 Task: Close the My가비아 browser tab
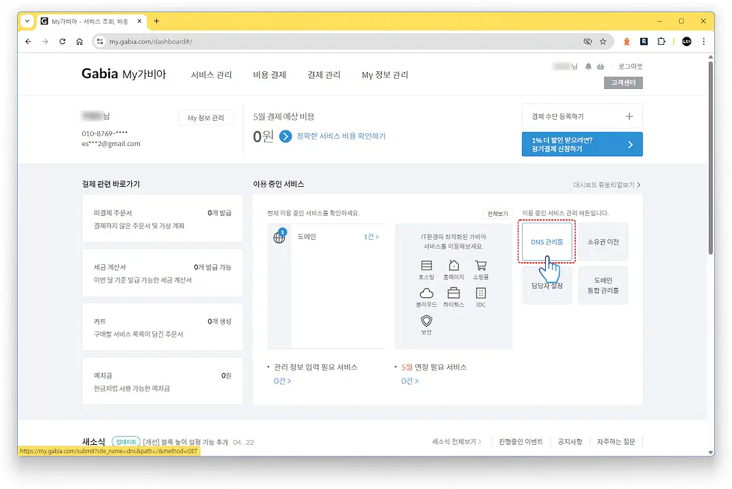(x=139, y=21)
